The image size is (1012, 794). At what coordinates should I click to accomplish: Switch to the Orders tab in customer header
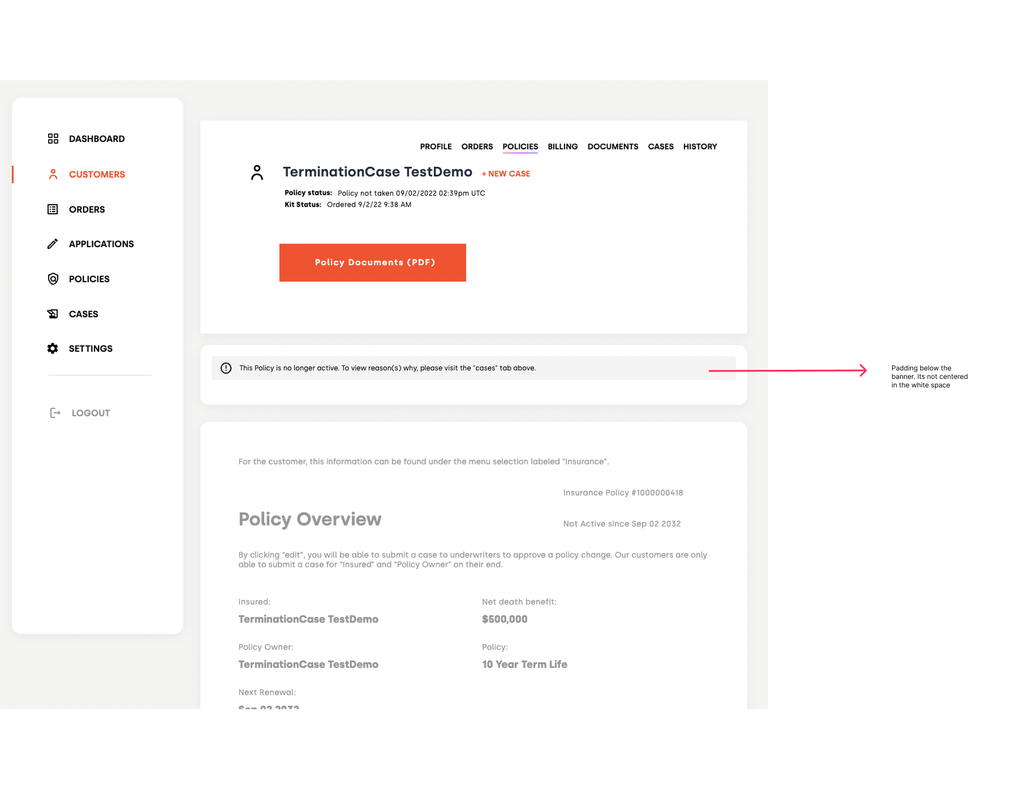pos(477,146)
